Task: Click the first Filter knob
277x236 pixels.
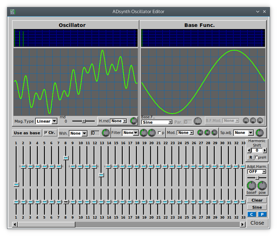Action: [144, 133]
